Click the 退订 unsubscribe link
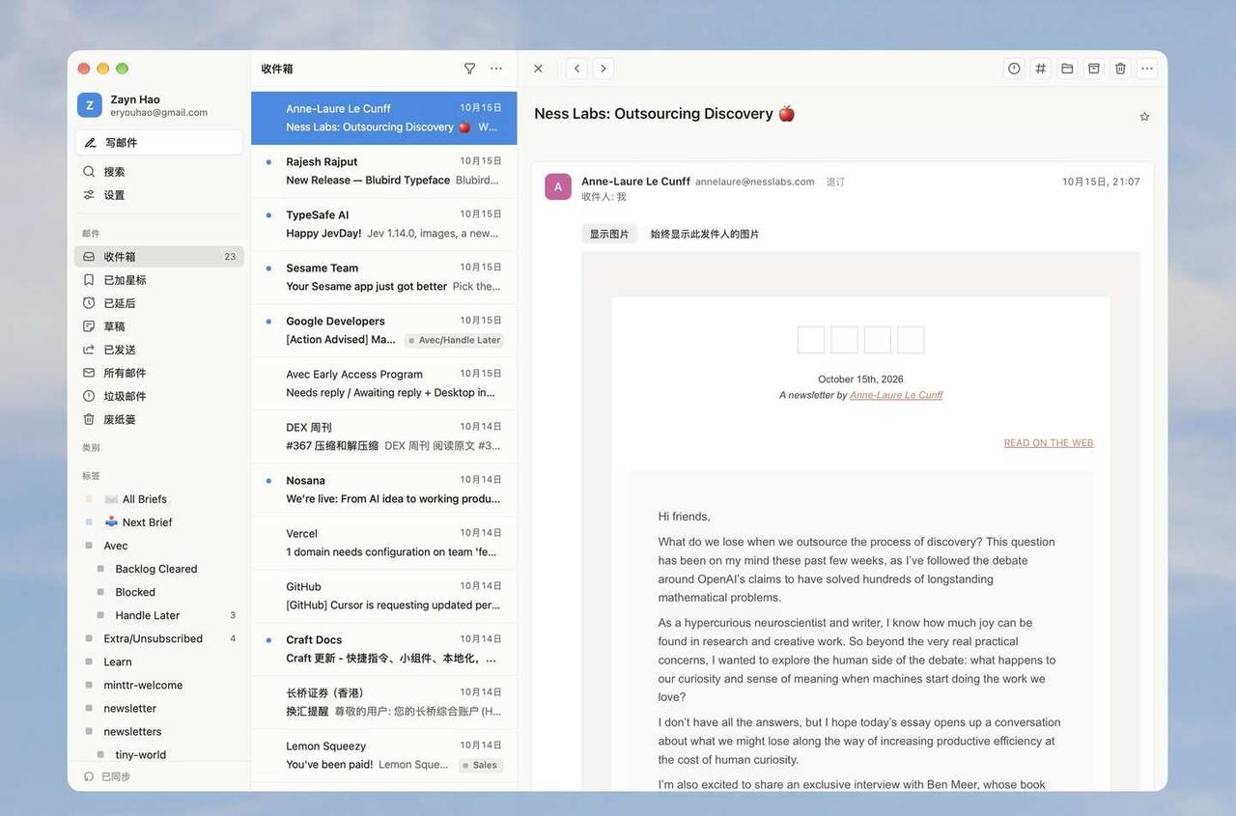The image size is (1236, 816). [x=835, y=182]
